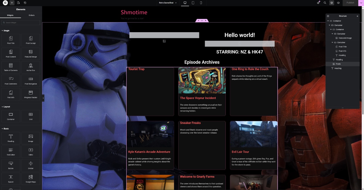Open the Elementor logo menu
Image resolution: width=364 pixels, height=190 pixels.
pos(5,3)
